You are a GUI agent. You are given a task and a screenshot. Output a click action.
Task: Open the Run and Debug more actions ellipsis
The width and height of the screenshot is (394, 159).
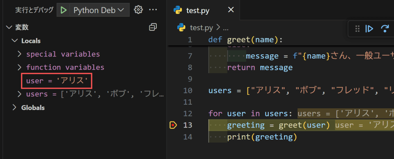[x=153, y=10]
